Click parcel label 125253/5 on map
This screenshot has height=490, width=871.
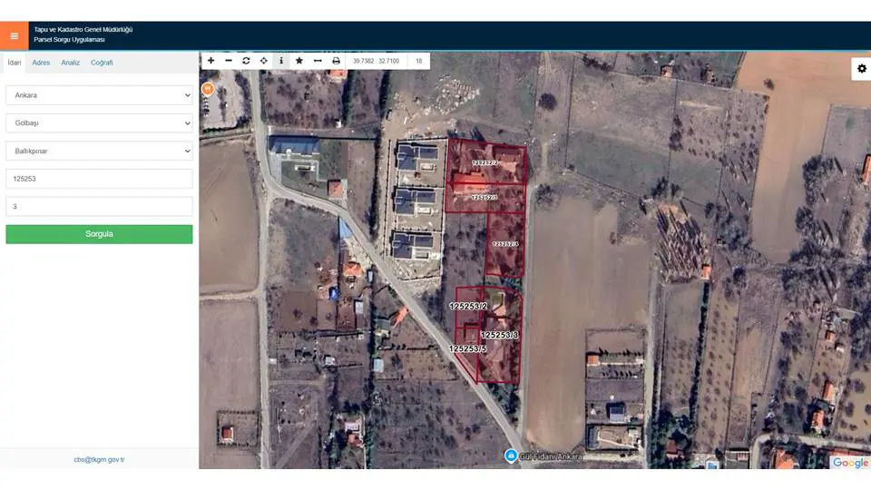coord(468,348)
